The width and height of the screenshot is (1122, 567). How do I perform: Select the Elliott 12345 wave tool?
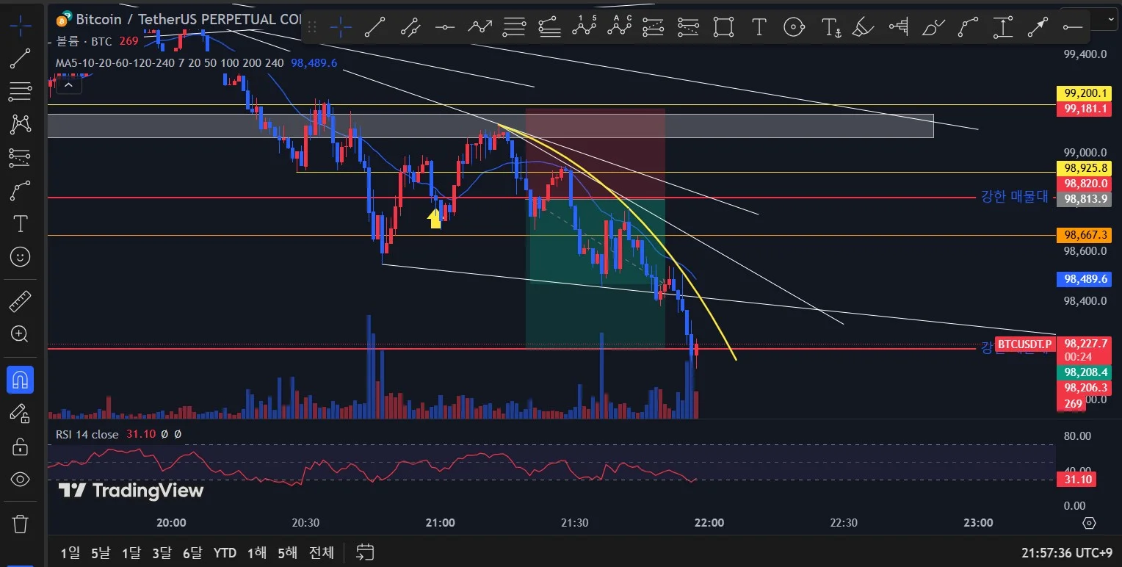coord(584,27)
